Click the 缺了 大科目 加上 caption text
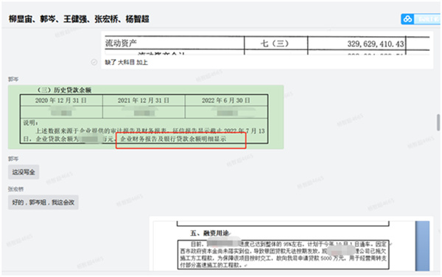The height and width of the screenshot is (277, 442). (126, 63)
